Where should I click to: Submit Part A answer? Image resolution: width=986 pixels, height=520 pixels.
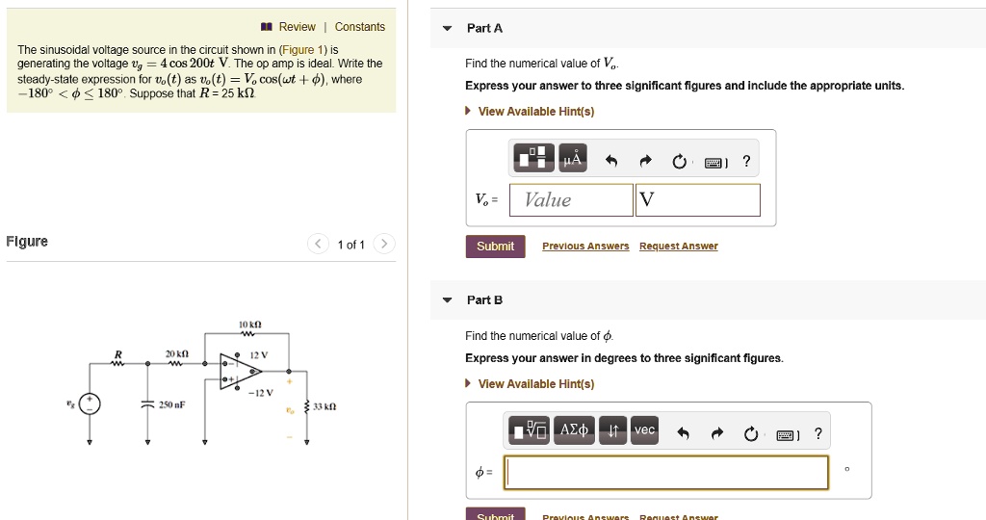pyautogui.click(x=496, y=246)
